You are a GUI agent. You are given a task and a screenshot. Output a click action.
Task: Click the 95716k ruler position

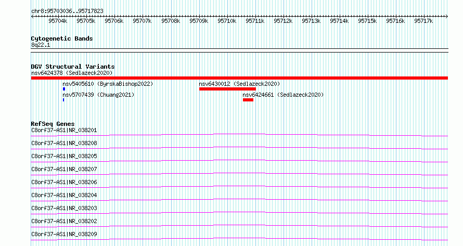click(x=395, y=21)
